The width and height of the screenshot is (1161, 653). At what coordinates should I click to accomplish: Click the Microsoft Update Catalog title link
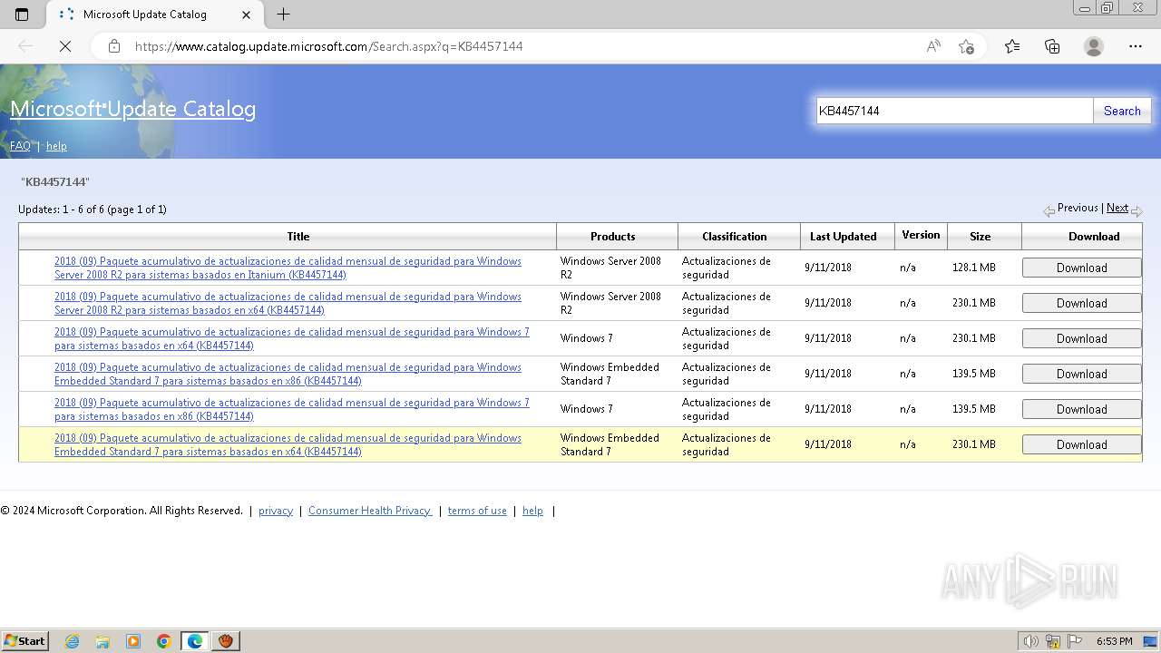(x=132, y=109)
